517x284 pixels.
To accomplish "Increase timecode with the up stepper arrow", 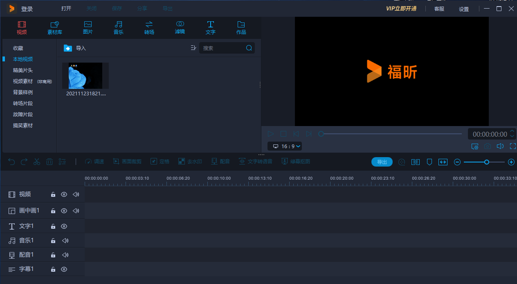I will (512, 131).
